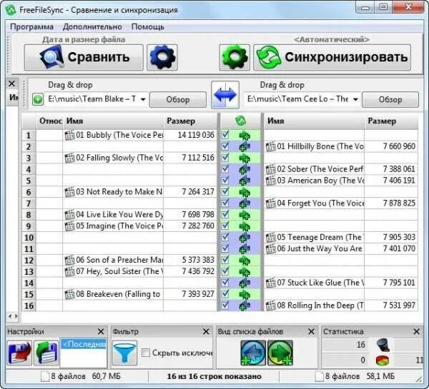Click the Относ column header
Viewport: 429px width, 389px height.
[x=49, y=121]
